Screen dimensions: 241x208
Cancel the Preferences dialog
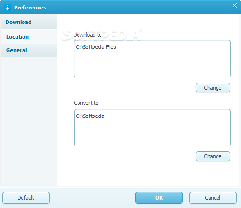(x=213, y=198)
